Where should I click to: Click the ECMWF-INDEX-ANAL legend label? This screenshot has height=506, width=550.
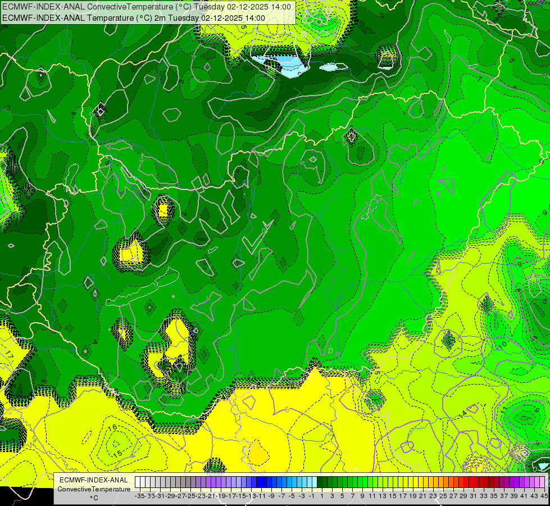tap(94, 480)
